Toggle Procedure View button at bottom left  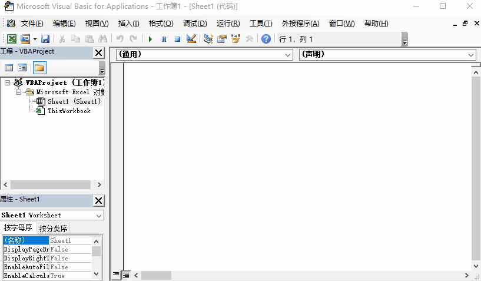[116, 275]
